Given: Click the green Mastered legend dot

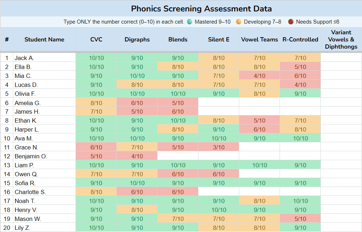Looking at the screenshot, I should click(189, 22).
